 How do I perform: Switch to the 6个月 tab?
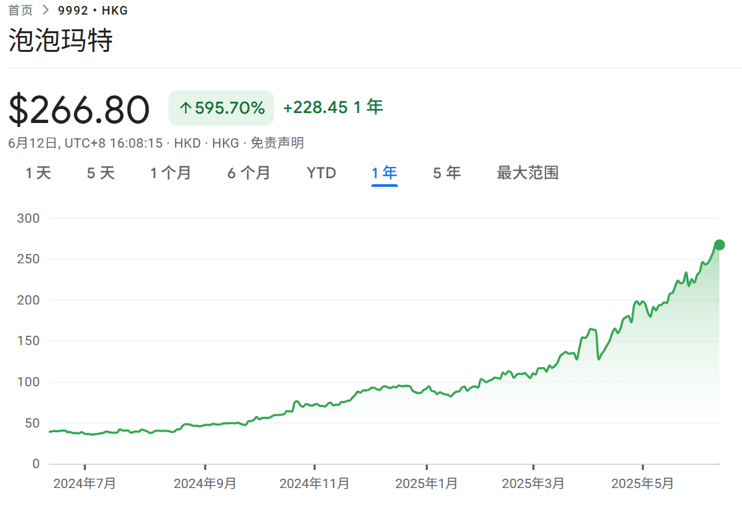249,174
